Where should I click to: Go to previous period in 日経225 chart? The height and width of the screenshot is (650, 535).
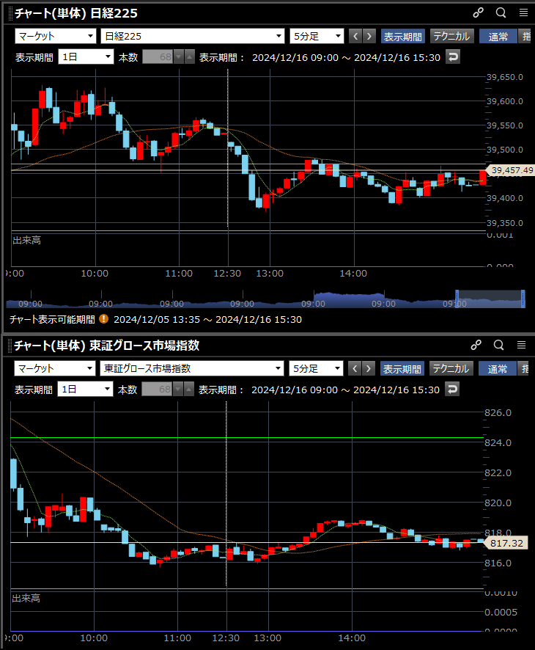[x=355, y=36]
